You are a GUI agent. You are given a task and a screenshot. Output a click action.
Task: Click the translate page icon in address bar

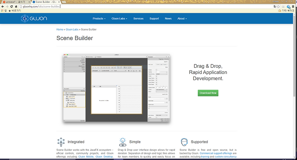[x=275, y=7]
